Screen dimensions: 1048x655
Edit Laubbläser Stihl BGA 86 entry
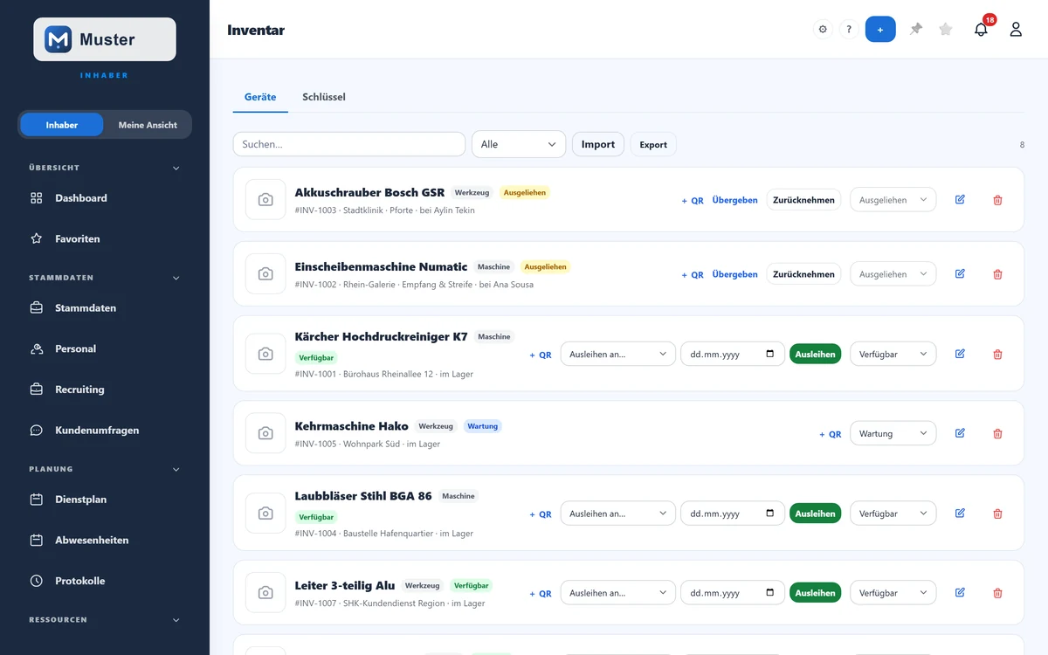(x=960, y=514)
